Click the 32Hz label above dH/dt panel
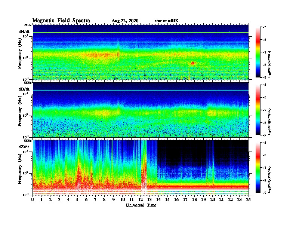 pos(28,25)
